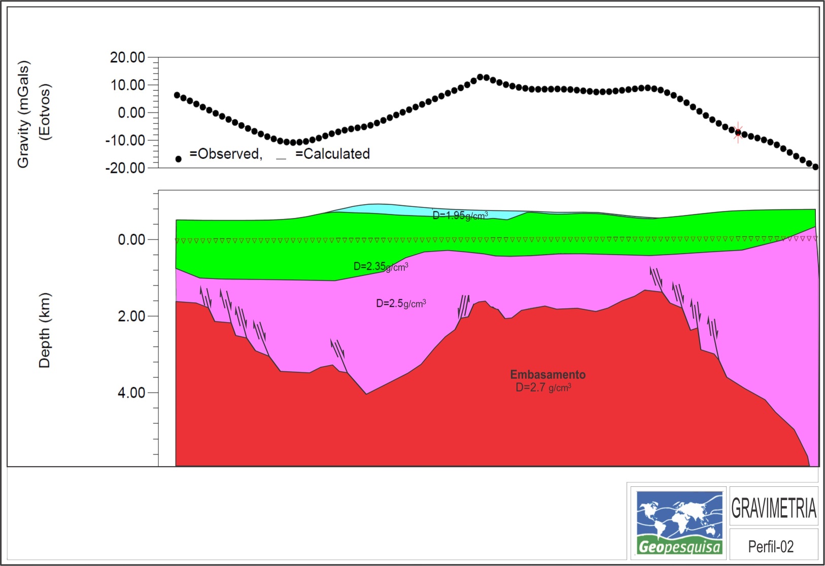Screen dimensions: 825x566
Task: Click the 10.00 gravity axis value
Action: click(128, 85)
